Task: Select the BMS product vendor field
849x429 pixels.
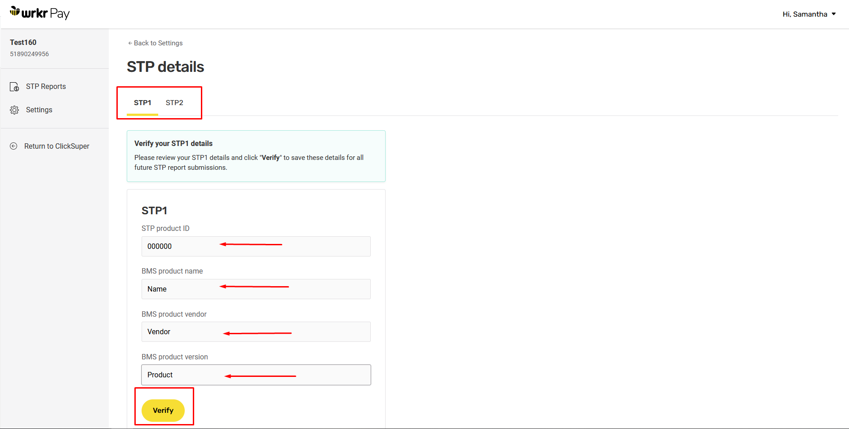Action: [x=256, y=332]
